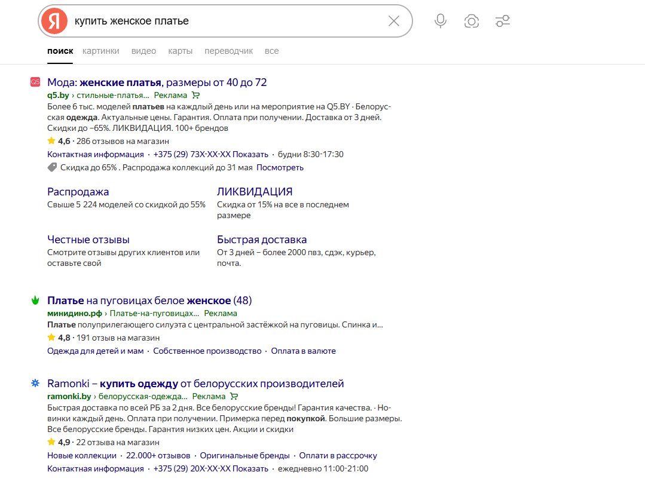This screenshot has height=481, width=645.
Task: Open the ЛИКВИДАЦИЯ sitelink
Action: (x=255, y=192)
